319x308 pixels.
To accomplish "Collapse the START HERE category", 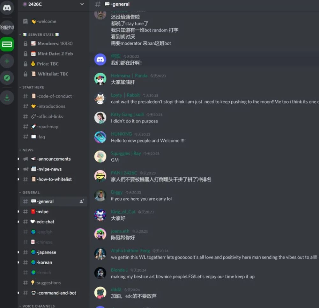I will click(32, 87).
